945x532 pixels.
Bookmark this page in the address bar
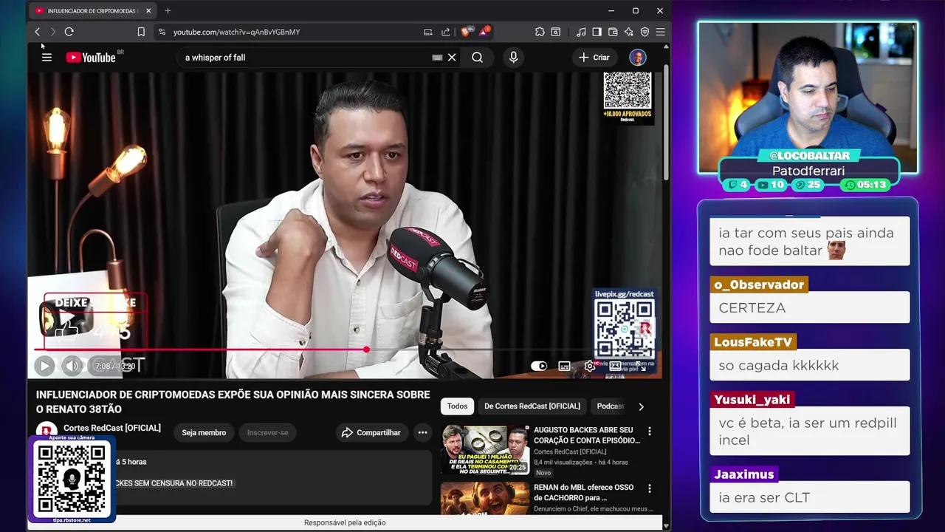tap(141, 32)
